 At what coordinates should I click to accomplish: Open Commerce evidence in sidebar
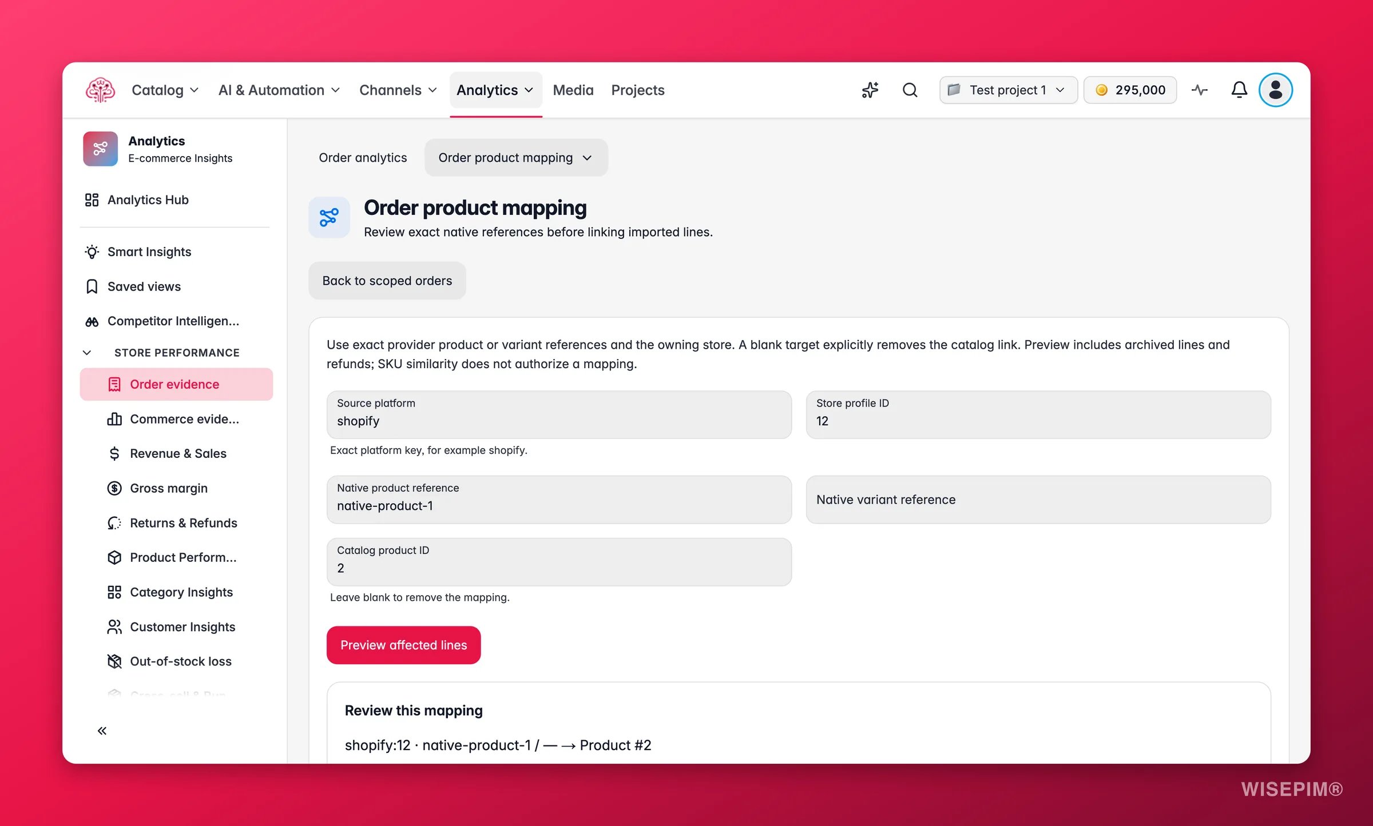pos(176,419)
